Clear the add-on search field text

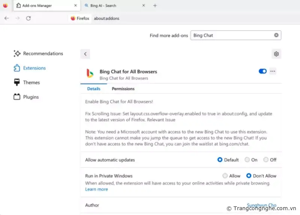point(276,35)
